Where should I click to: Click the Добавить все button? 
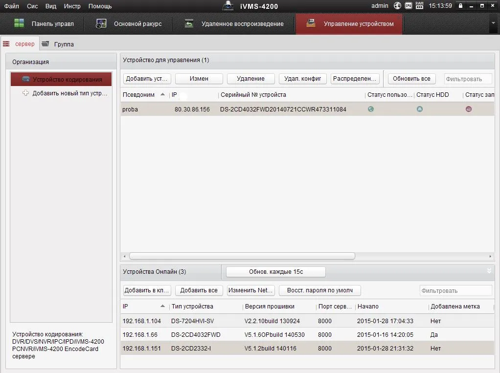199,290
